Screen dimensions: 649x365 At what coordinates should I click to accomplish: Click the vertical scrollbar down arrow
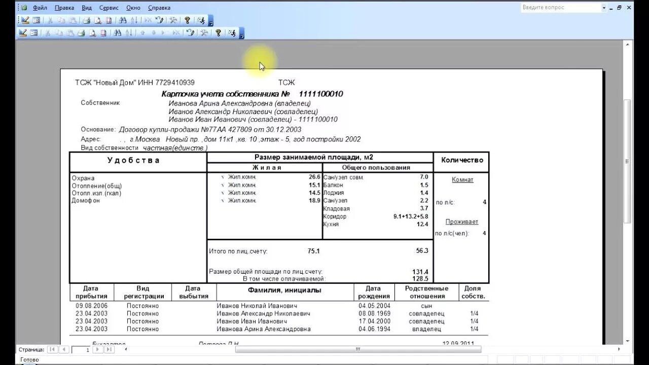628,341
